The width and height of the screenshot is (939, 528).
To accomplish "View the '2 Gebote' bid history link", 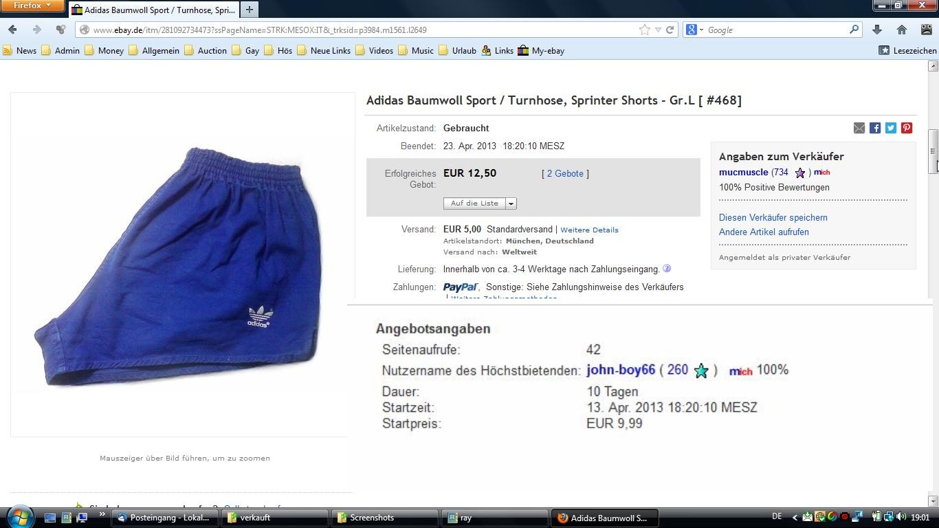I will click(565, 173).
